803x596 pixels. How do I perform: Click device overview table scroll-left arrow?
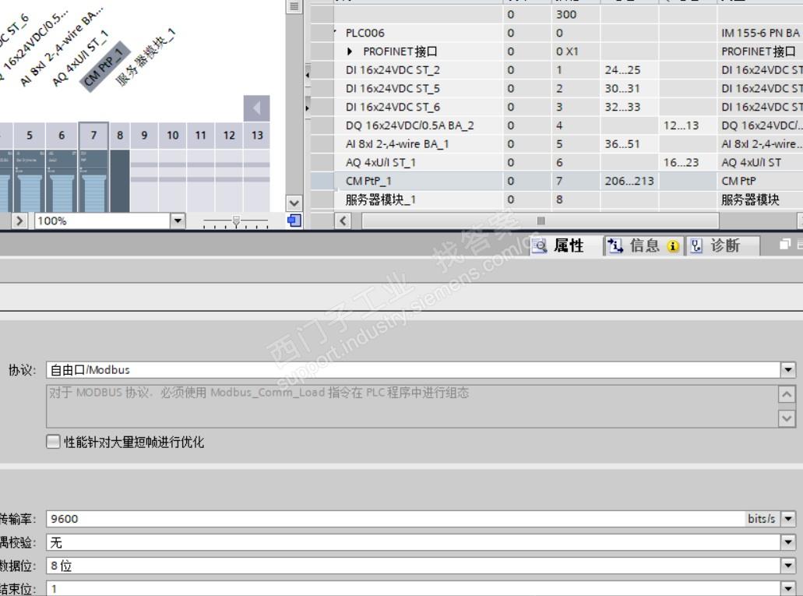(x=343, y=221)
